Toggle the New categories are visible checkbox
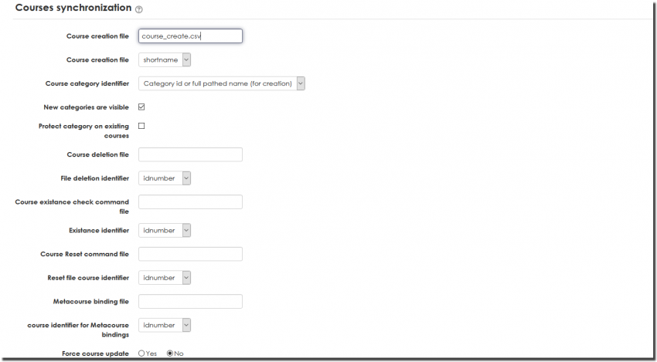657x362 pixels. [141, 107]
